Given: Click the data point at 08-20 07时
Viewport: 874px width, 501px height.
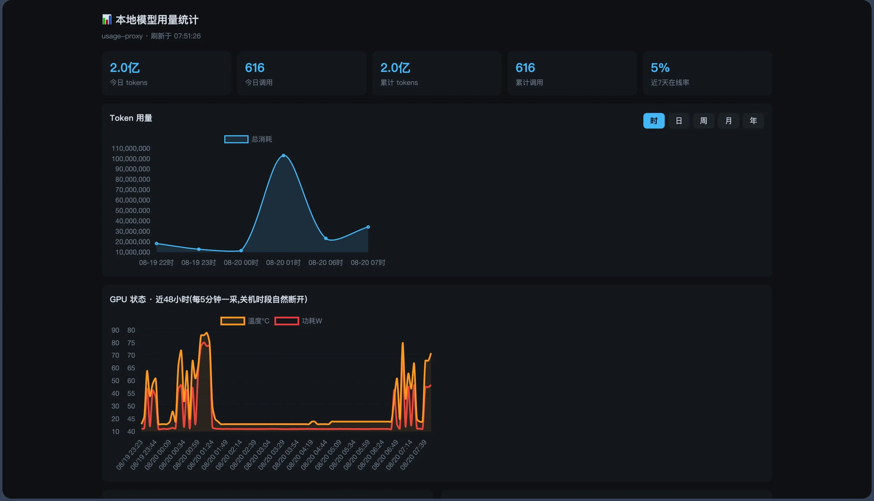Looking at the screenshot, I should coord(368,227).
